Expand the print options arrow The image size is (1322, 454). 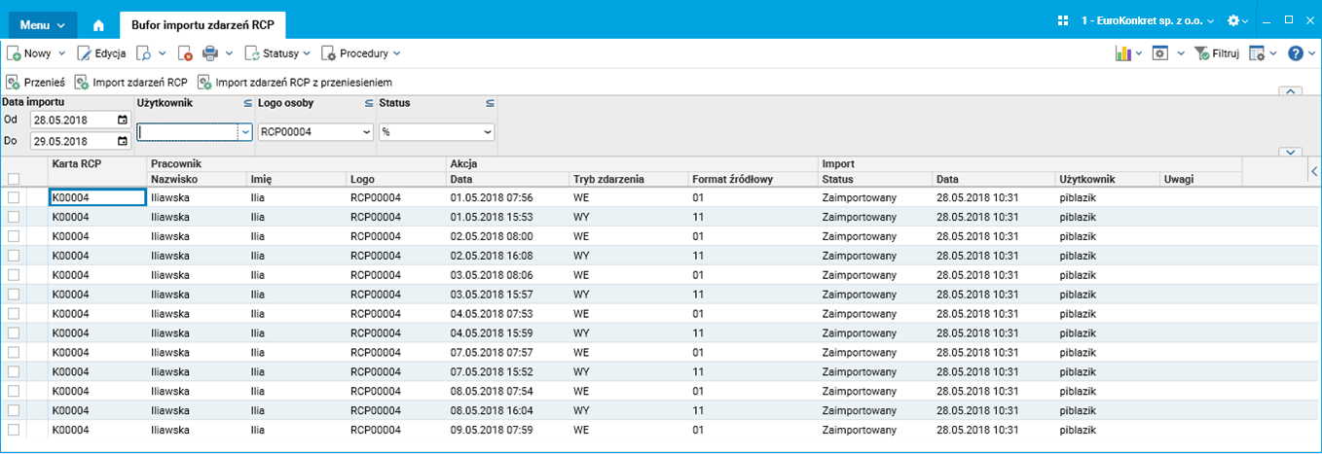230,53
